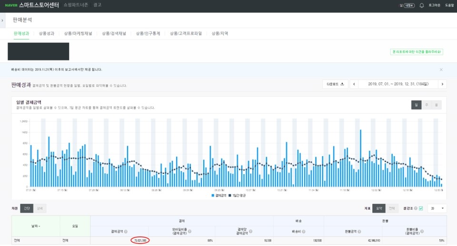Select the 상세 dimension toggle
The image size is (457, 246).
40,208
